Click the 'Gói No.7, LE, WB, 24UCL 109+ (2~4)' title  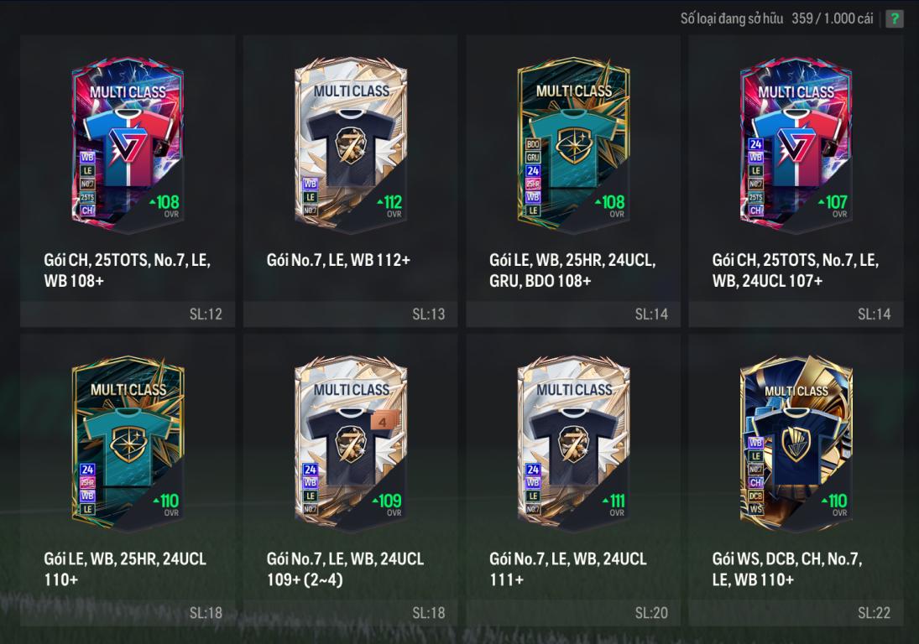(345, 569)
